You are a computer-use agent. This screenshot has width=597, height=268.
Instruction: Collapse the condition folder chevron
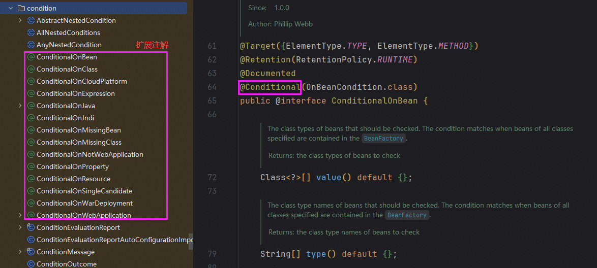click(x=10, y=8)
